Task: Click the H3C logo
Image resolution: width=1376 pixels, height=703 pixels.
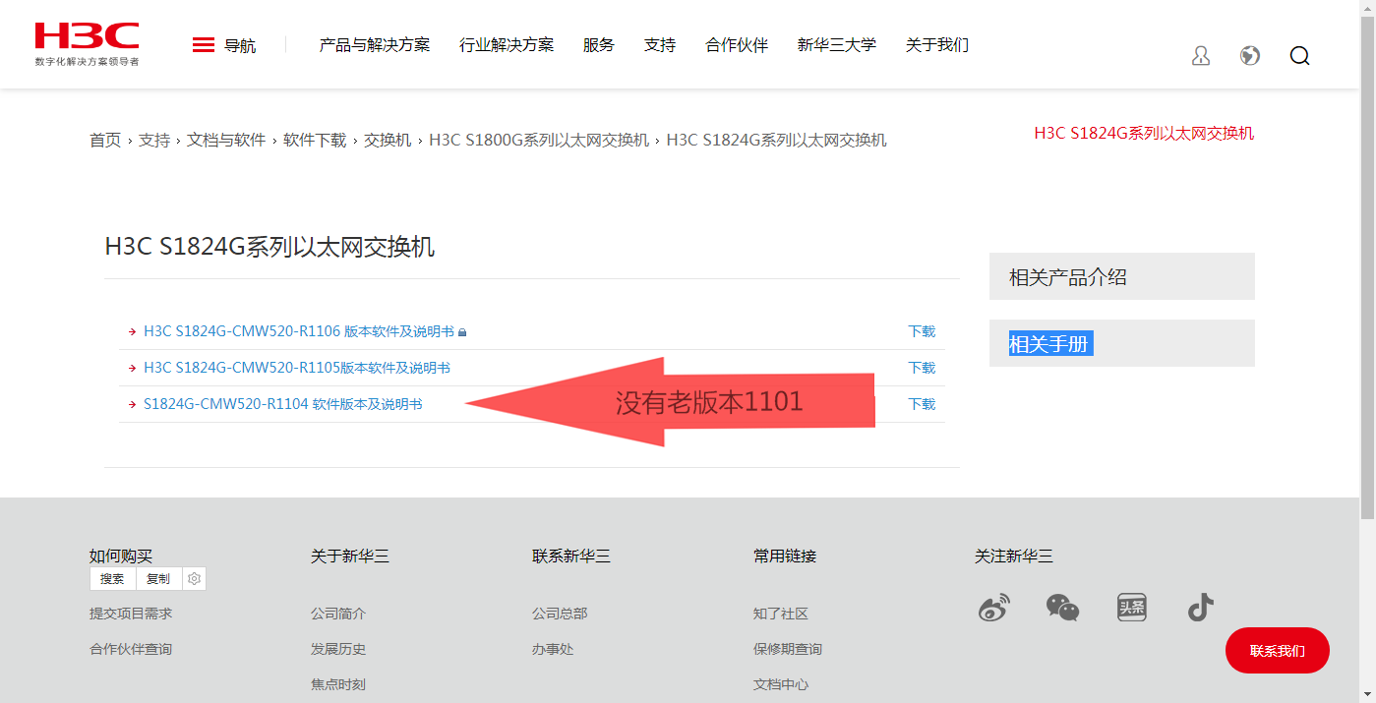Action: point(87,44)
